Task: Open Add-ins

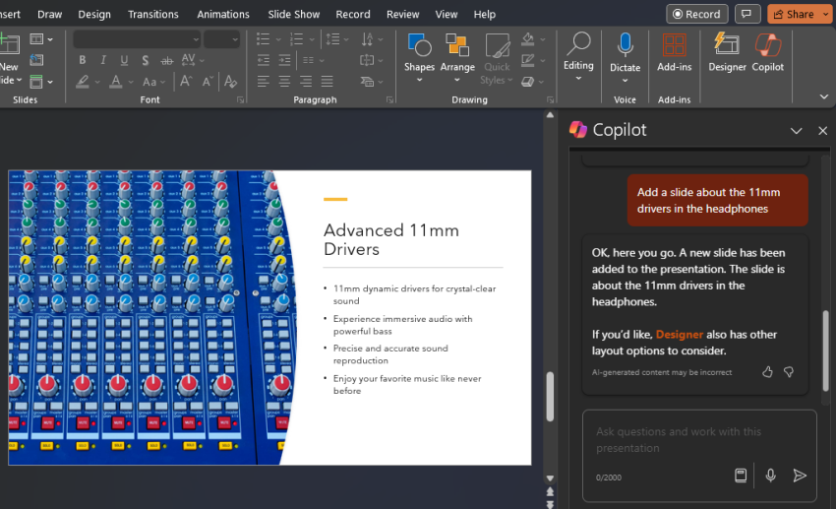Action: pos(674,52)
